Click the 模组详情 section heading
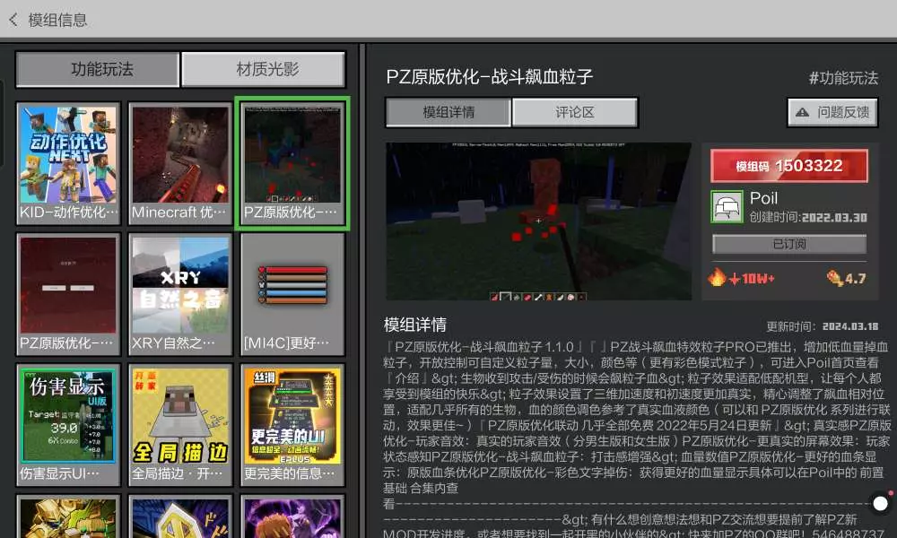 414,325
